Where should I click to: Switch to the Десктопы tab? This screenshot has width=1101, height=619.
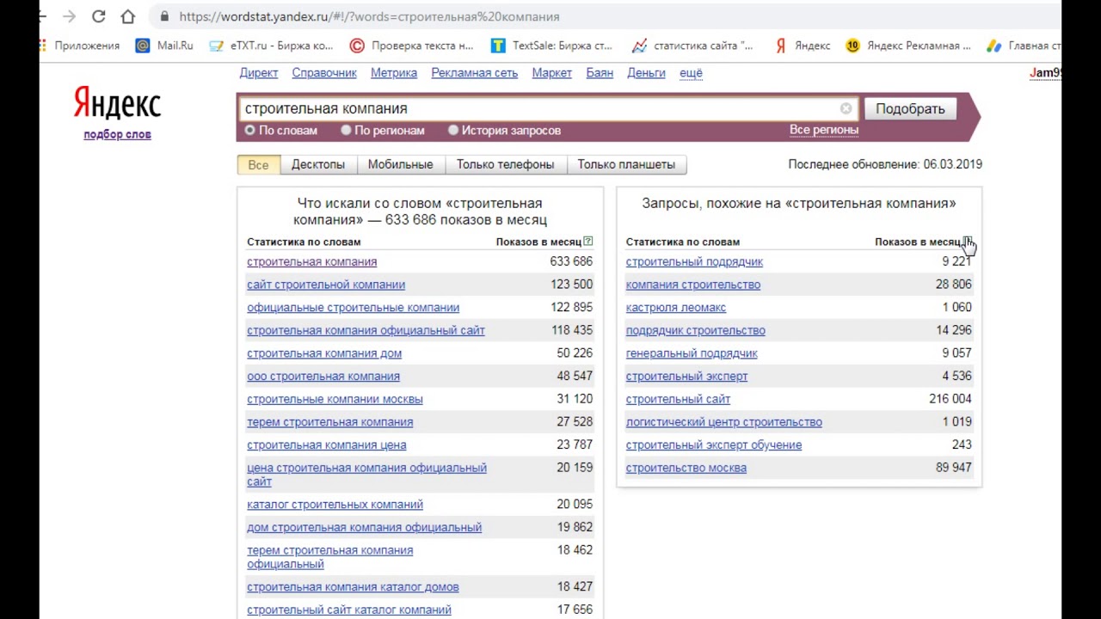point(318,164)
